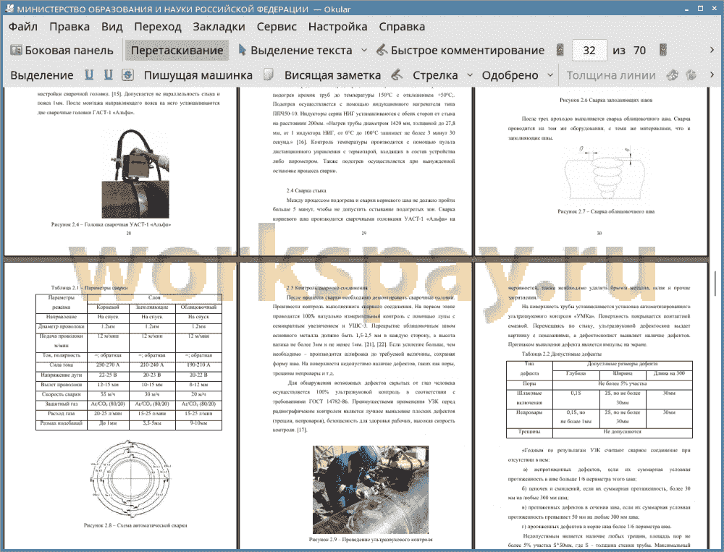Click table cell 'Шлаковые включения'
The width and height of the screenshot is (724, 552).
(529, 398)
